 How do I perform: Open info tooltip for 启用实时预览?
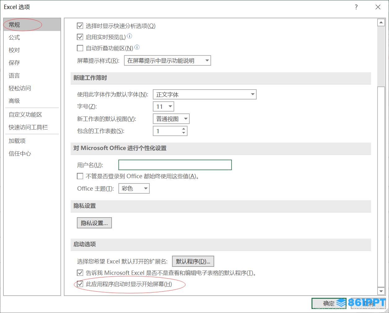click(x=130, y=36)
